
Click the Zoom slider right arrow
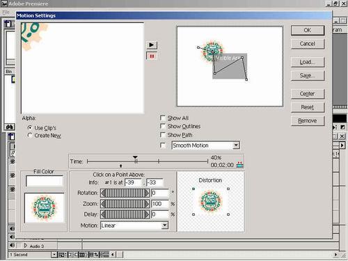[x=147, y=204]
